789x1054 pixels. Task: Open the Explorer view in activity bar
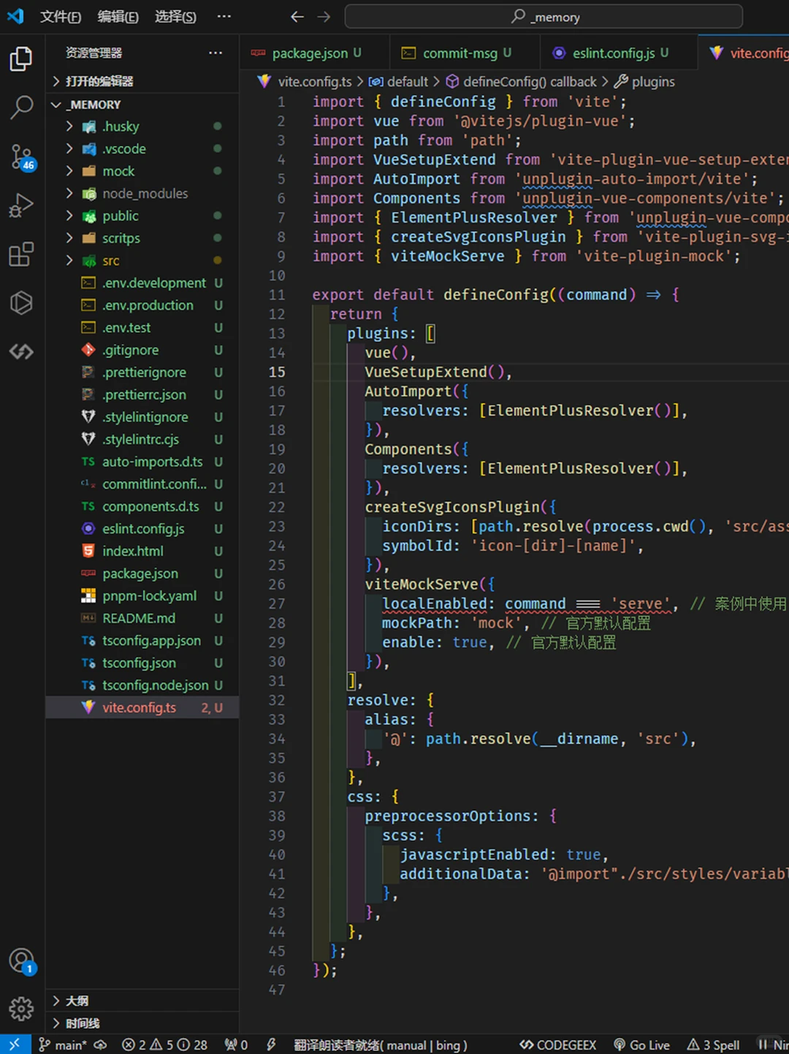[21, 59]
